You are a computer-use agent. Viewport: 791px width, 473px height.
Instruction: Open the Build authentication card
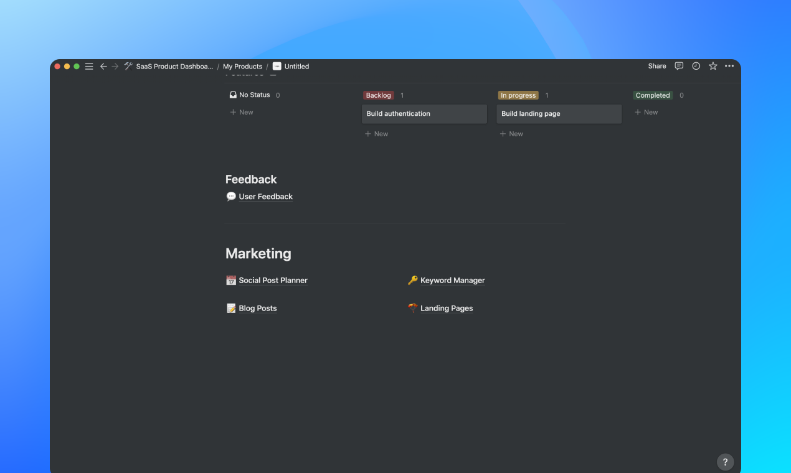tap(424, 113)
